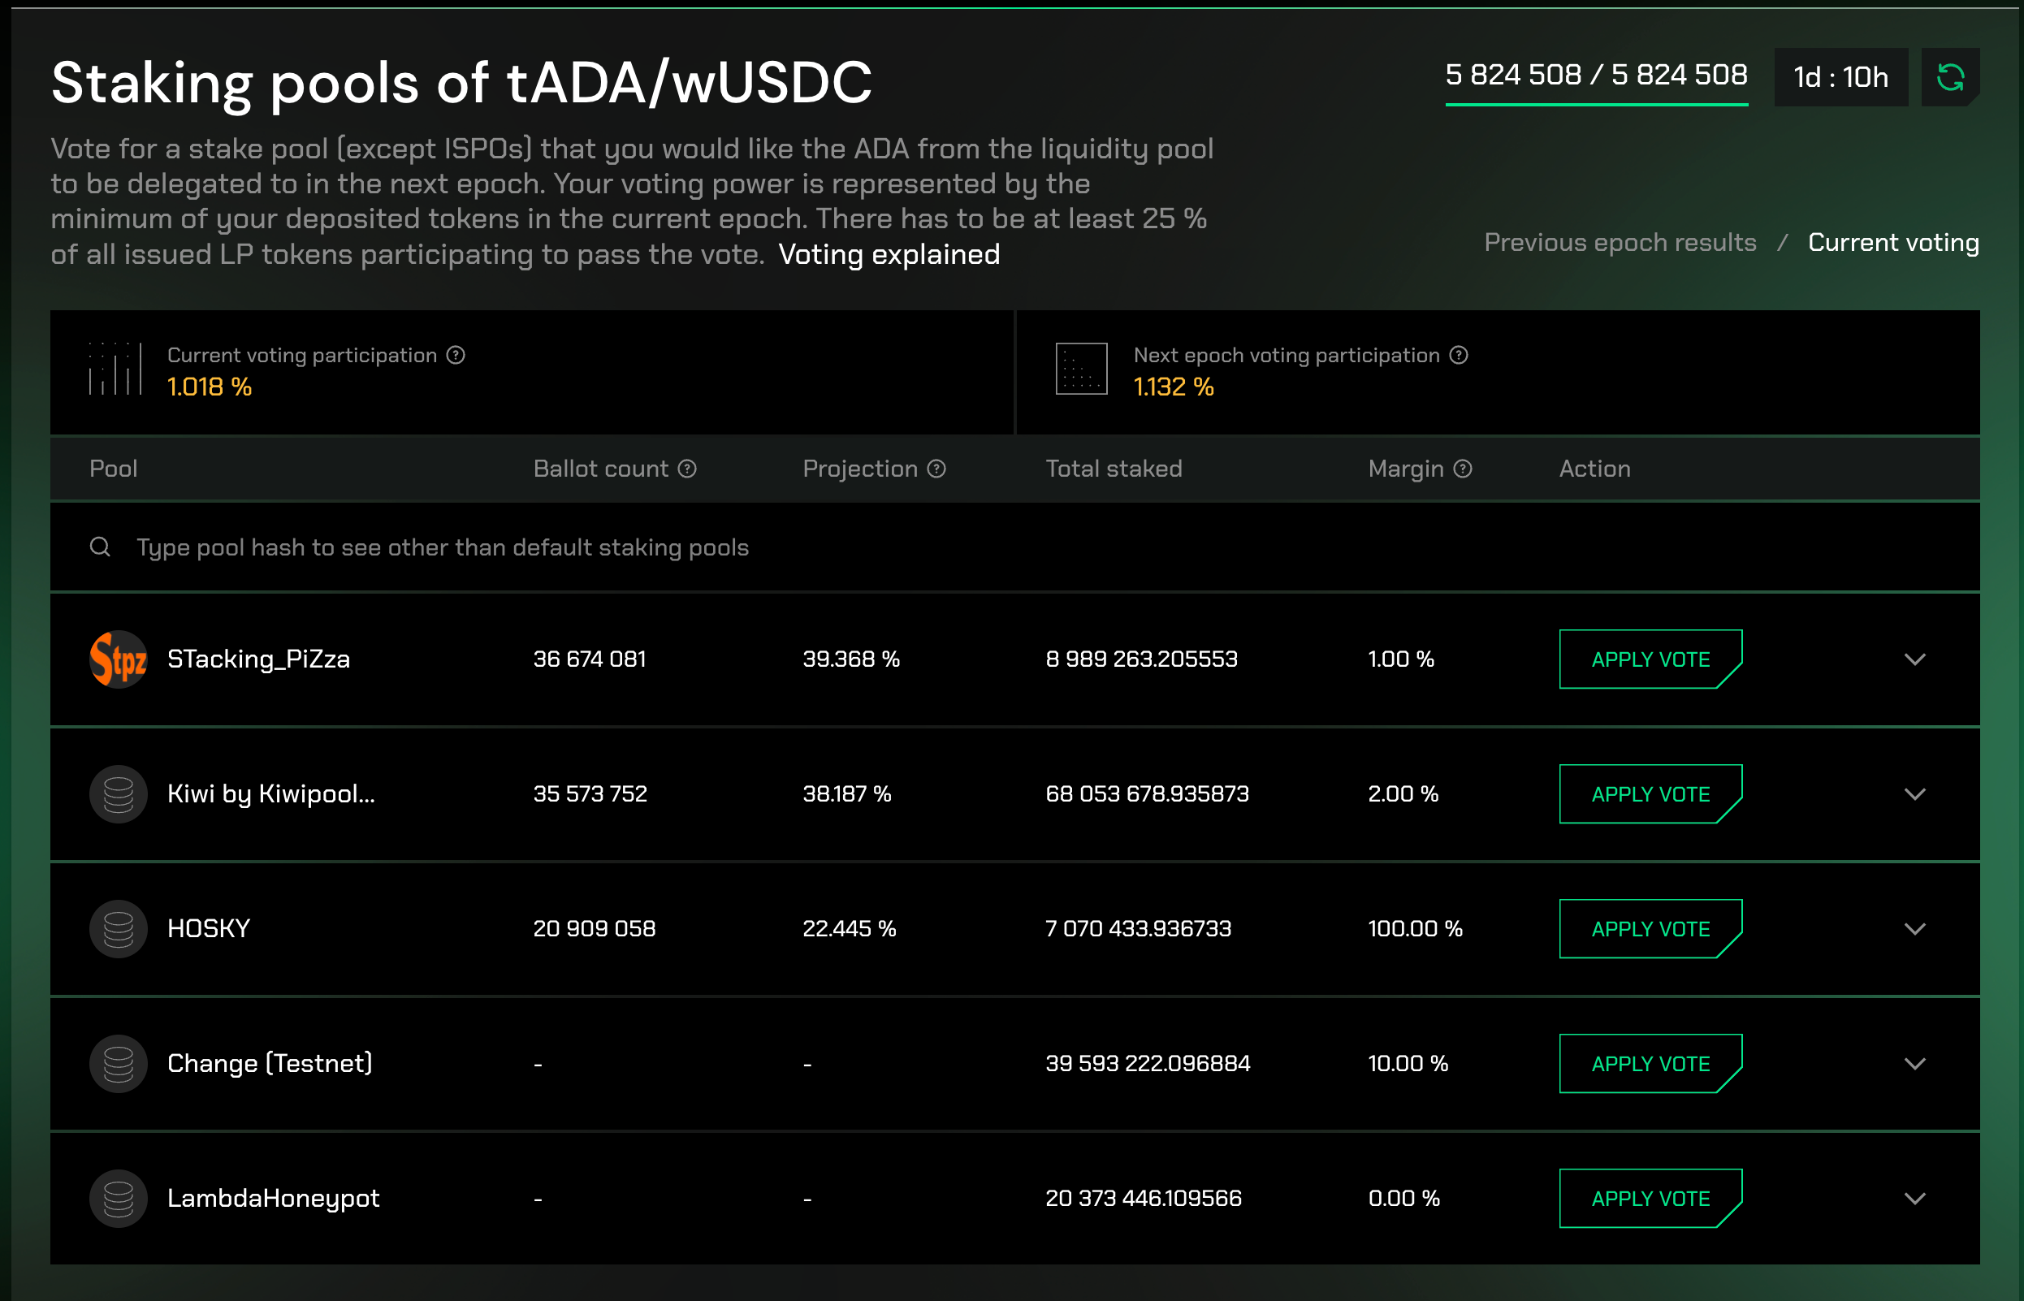Show the Projection info tooltip icon

click(936, 468)
